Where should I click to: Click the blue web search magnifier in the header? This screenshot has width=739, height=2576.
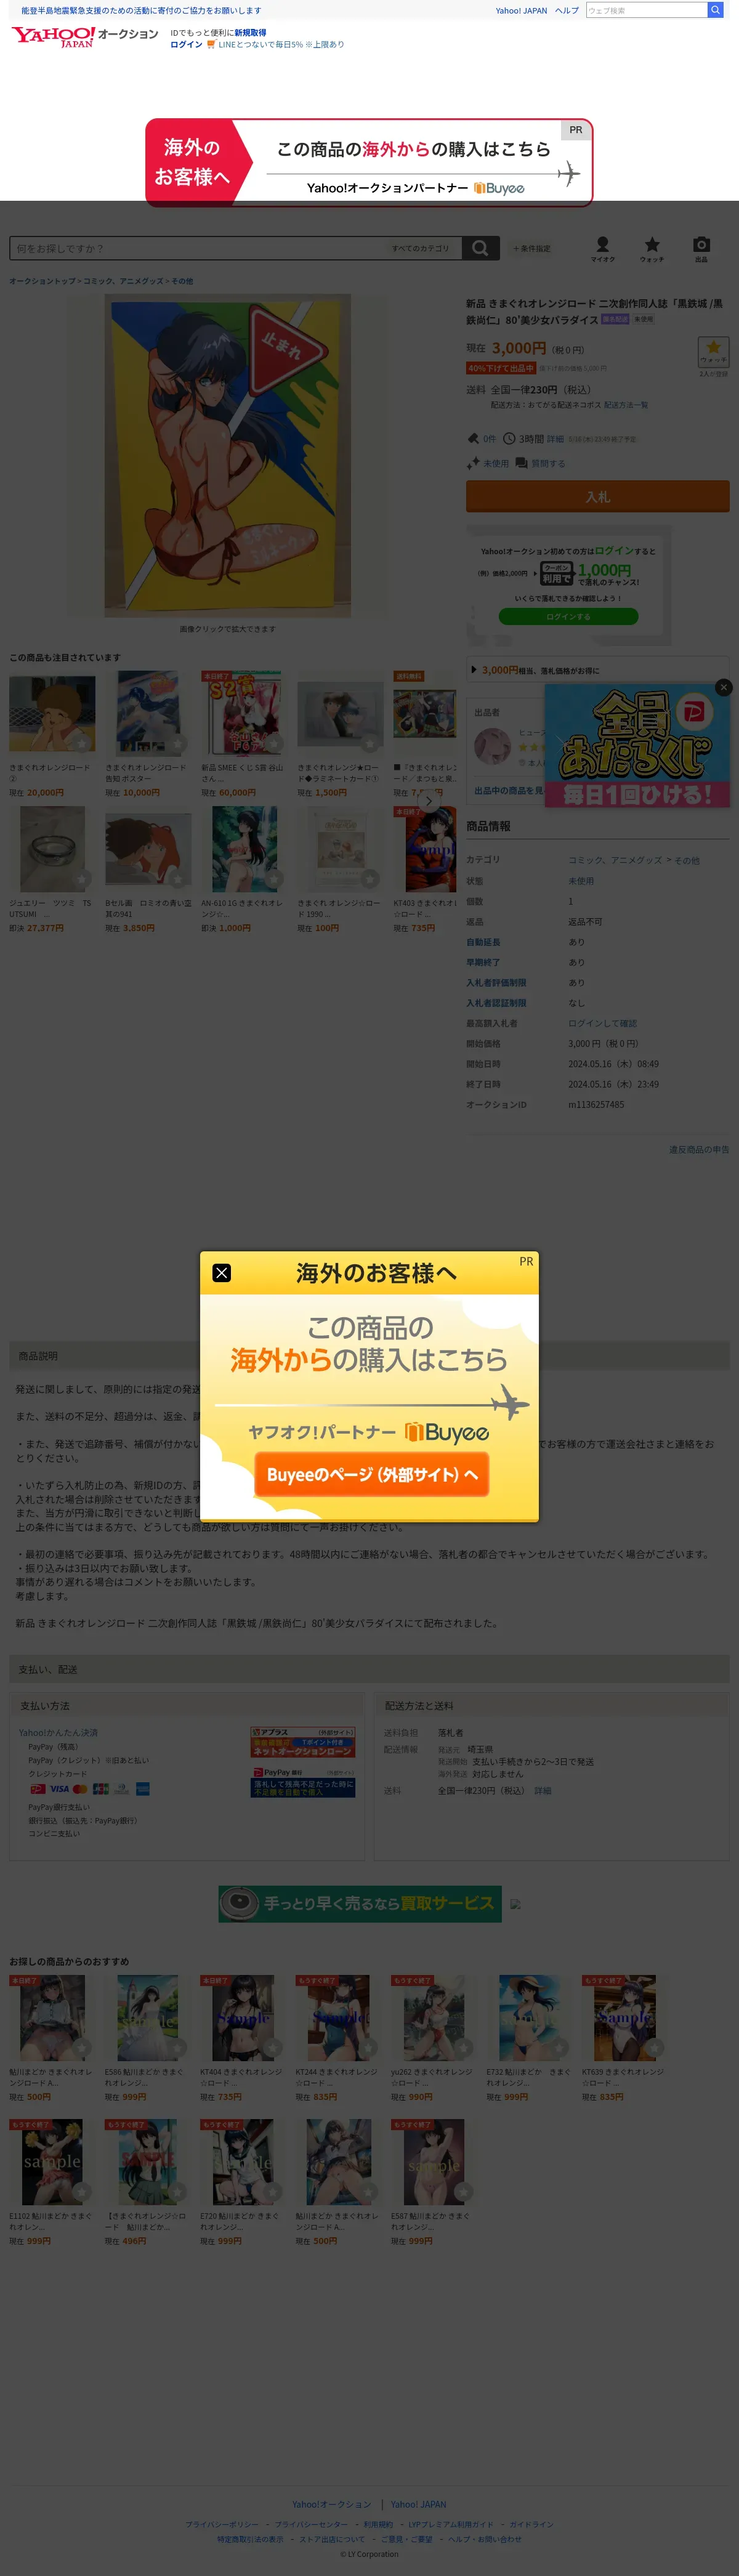[715, 10]
